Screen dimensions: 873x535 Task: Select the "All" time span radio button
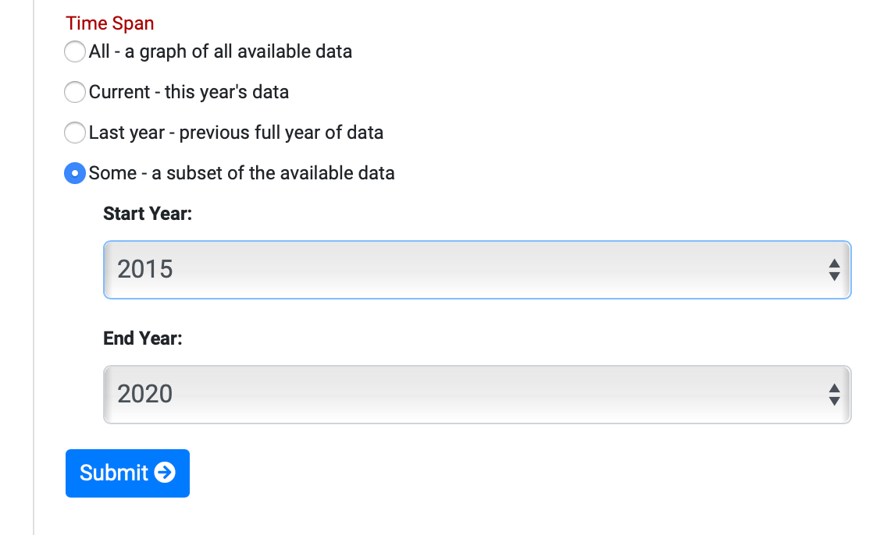coord(75,51)
